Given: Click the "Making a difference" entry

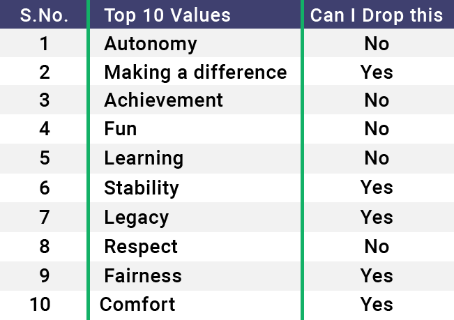Looking at the screenshot, I should pyautogui.click(x=195, y=73).
